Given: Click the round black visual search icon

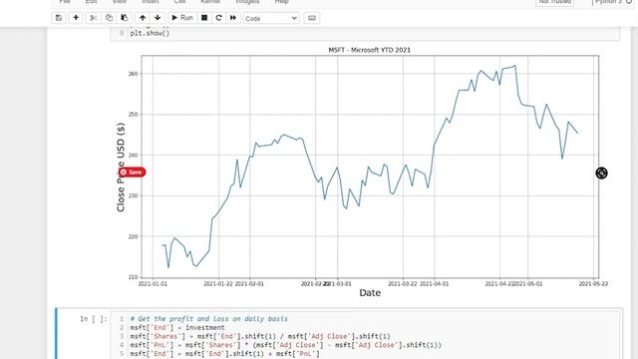Looking at the screenshot, I should click(x=601, y=173).
